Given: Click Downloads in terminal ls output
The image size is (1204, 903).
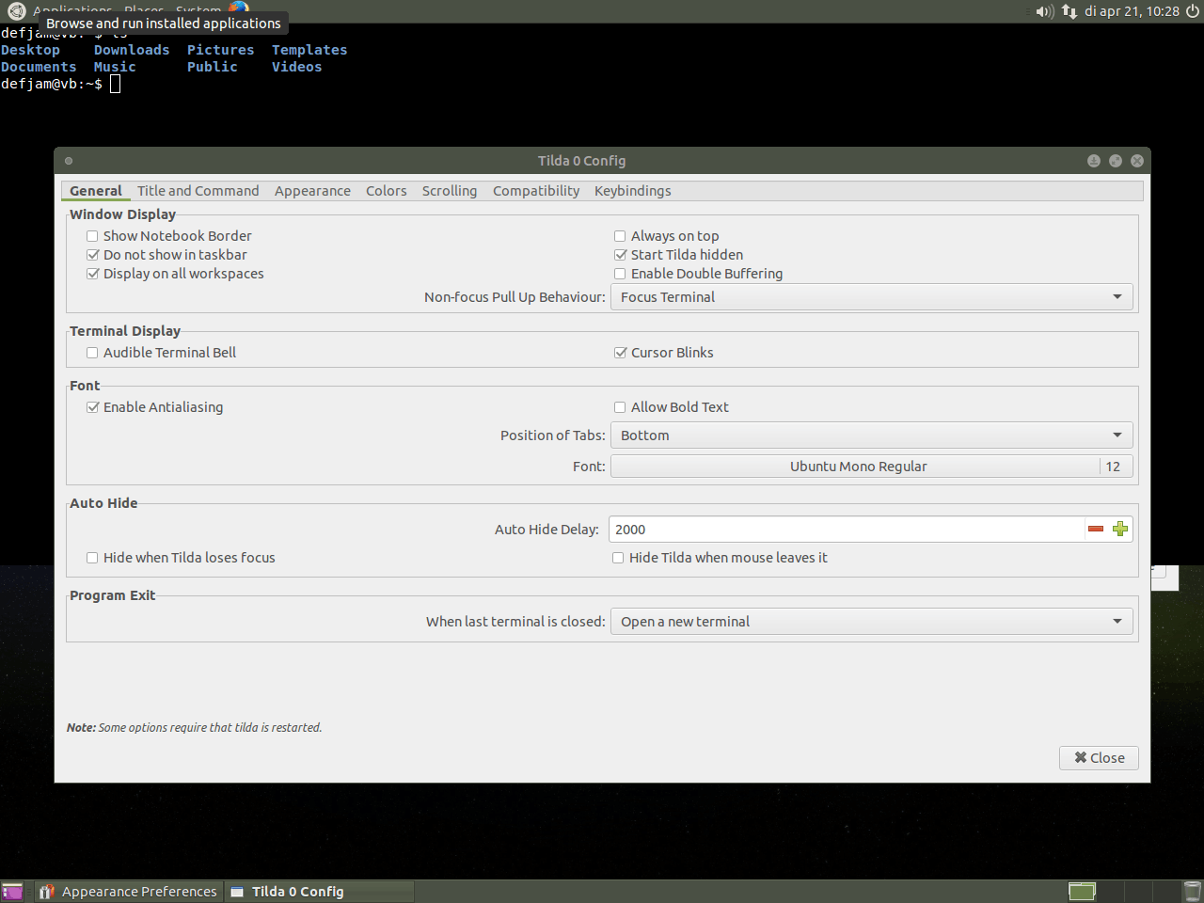Looking at the screenshot, I should click(132, 50).
